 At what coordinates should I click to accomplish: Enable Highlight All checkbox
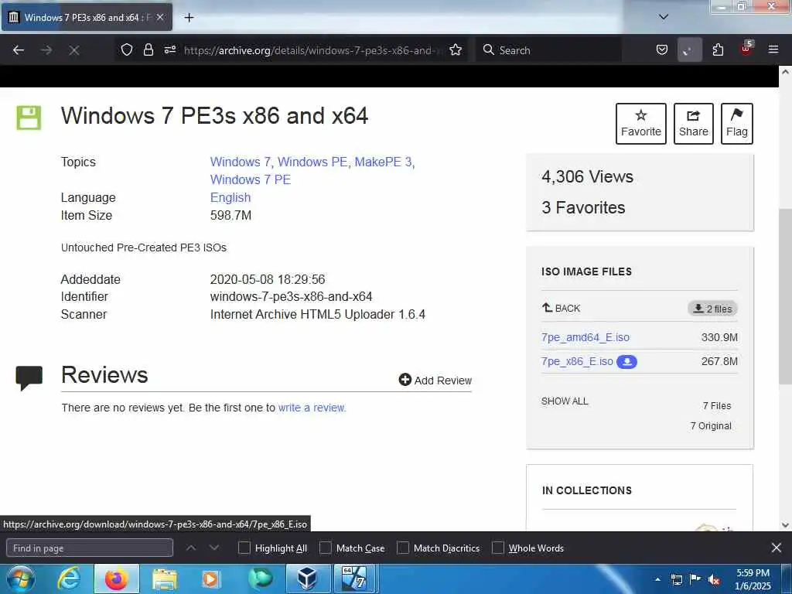244,548
